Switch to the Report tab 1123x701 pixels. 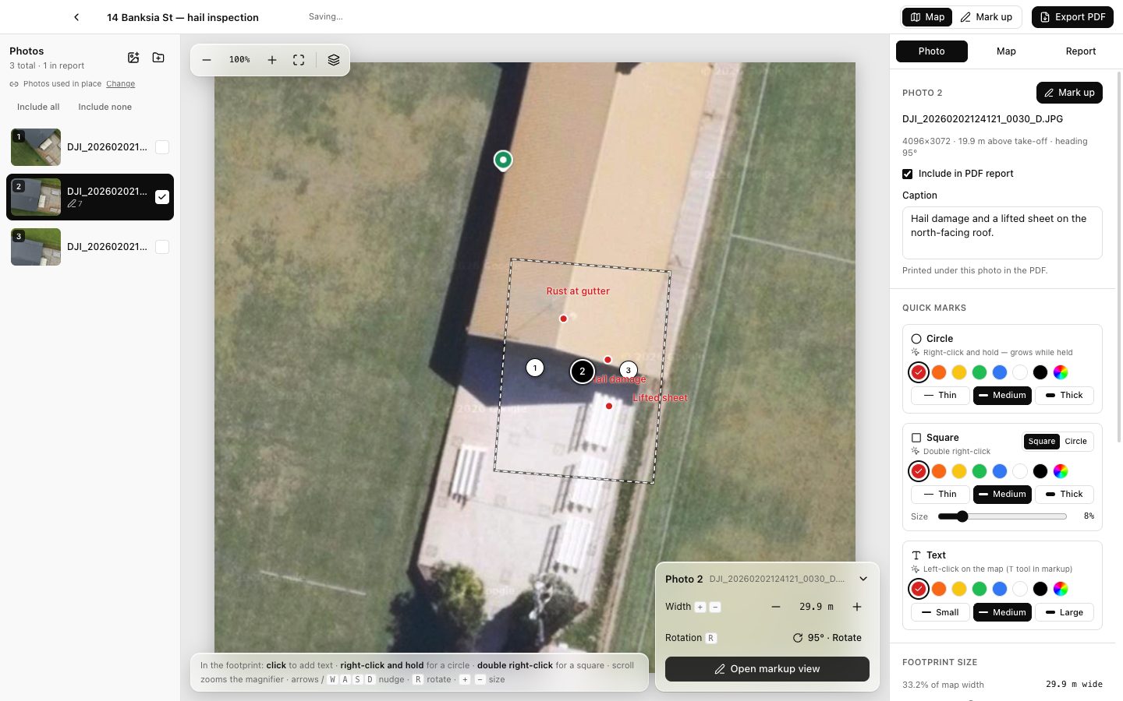[1080, 51]
